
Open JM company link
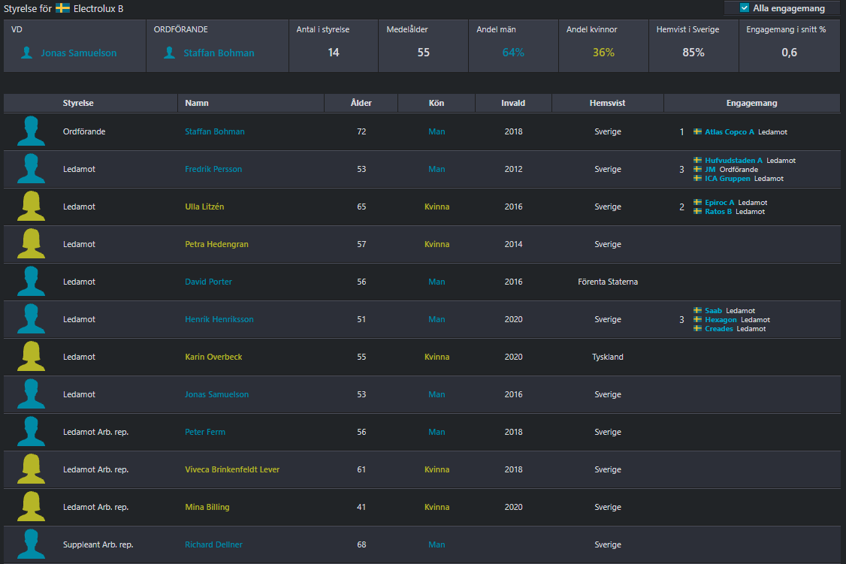point(710,169)
